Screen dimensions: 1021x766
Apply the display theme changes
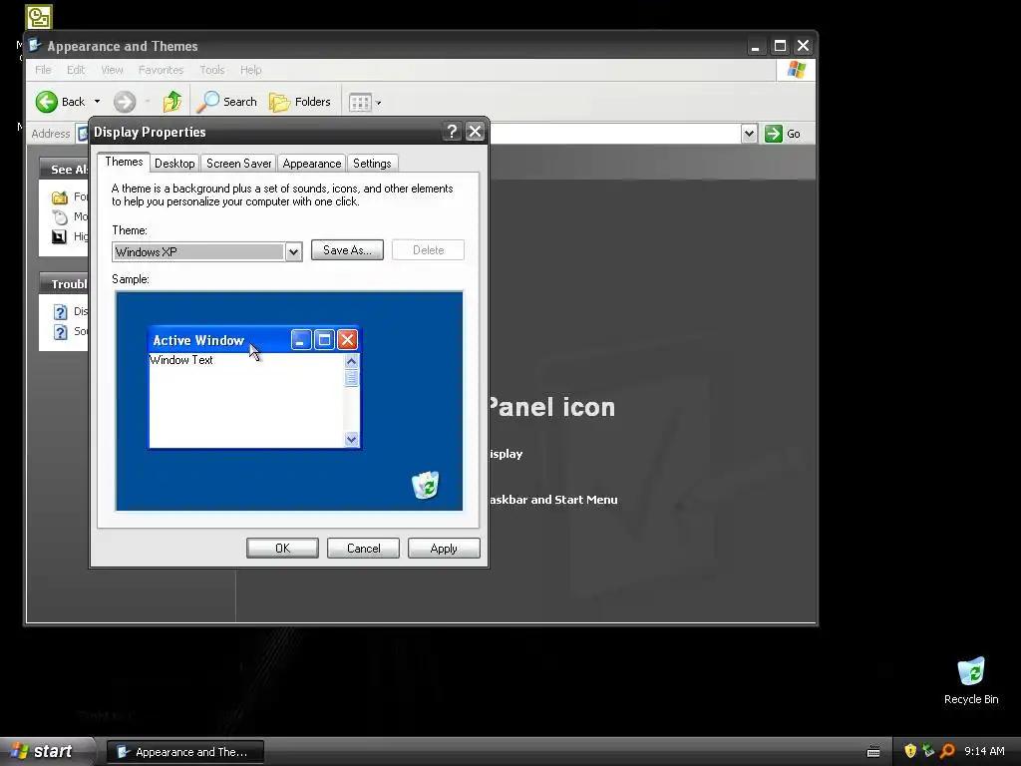[444, 549]
